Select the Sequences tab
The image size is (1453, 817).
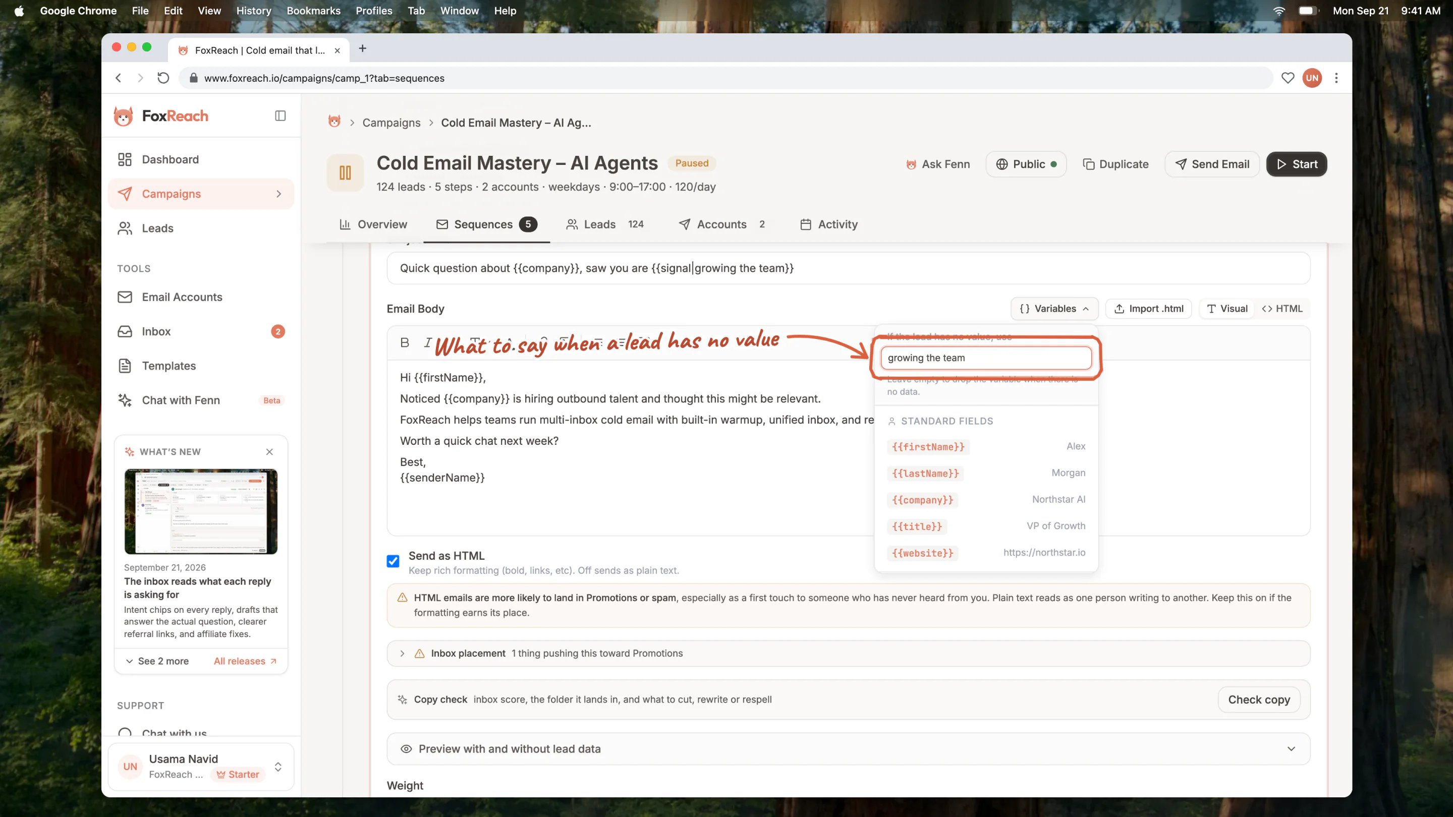[x=486, y=224]
